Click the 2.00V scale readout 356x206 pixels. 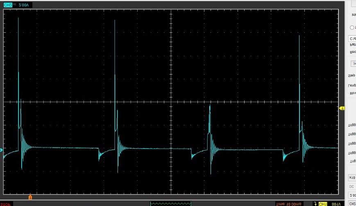[23, 5]
